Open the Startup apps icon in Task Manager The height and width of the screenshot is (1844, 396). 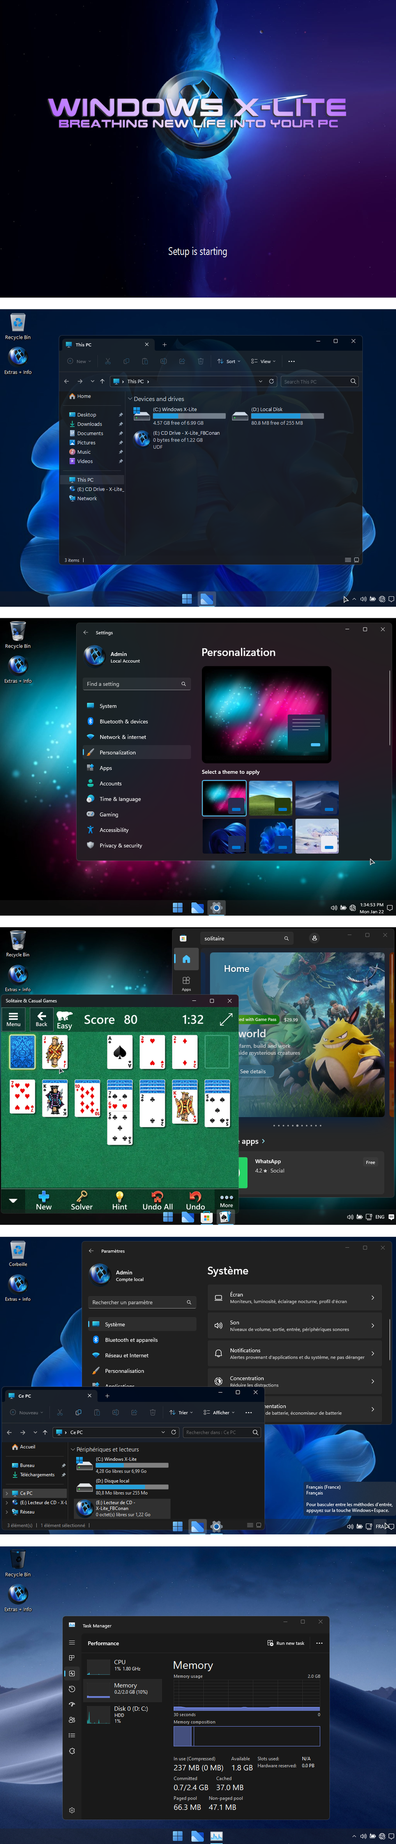[x=71, y=1705]
